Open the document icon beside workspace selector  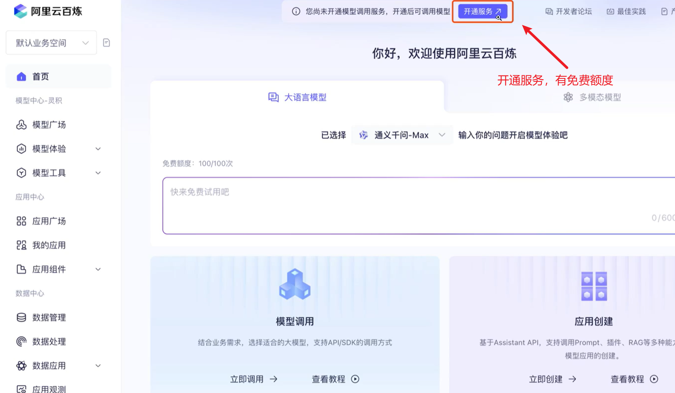[x=107, y=42]
